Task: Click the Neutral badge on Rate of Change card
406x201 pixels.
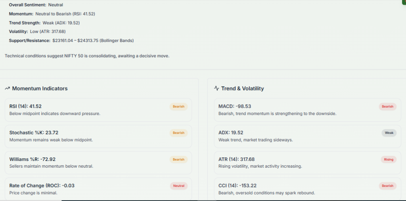Action: 179,186
